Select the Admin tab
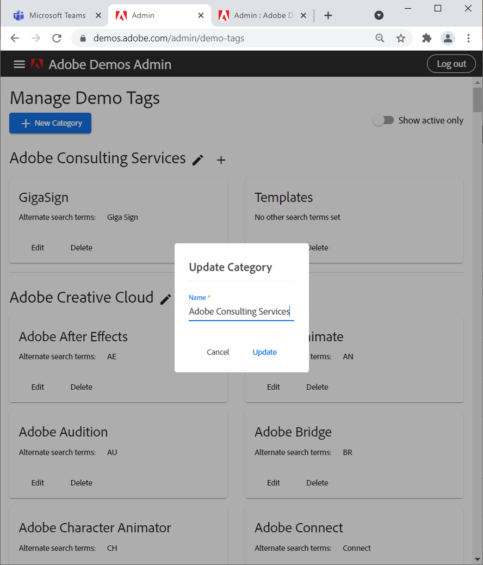 coord(158,15)
